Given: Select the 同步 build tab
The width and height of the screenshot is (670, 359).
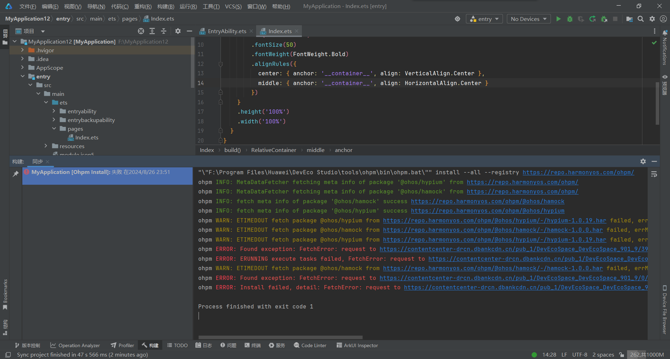Looking at the screenshot, I should (x=38, y=161).
